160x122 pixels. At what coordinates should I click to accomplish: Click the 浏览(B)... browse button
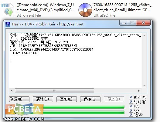pyautogui.click(x=19, y=99)
